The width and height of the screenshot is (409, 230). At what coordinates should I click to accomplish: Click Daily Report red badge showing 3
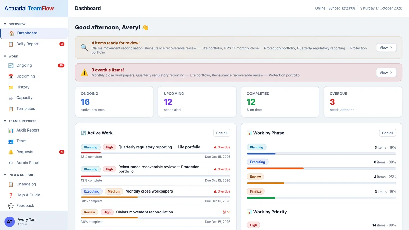[x=62, y=44]
